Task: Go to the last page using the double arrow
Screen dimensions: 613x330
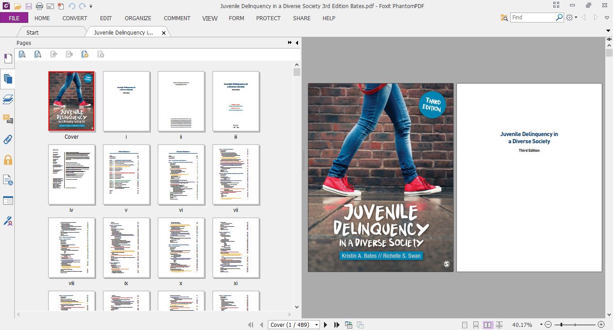Action: (337, 325)
